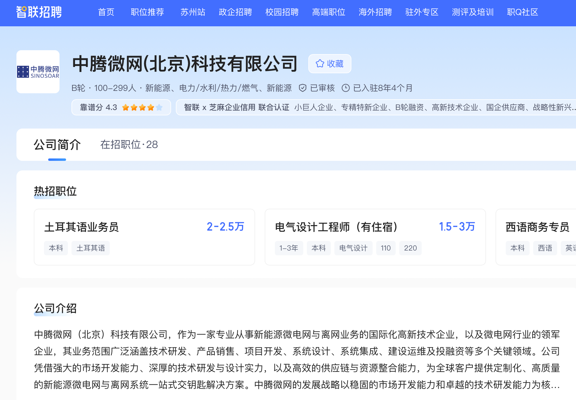Viewport: 576px width, 400px height.
Task: Open the 土耳其语业务员 job card
Action: (81, 227)
